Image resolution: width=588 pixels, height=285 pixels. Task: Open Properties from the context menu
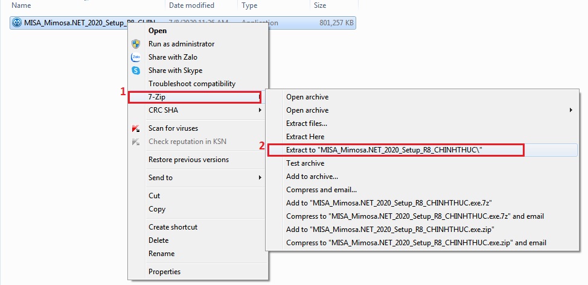pyautogui.click(x=164, y=272)
